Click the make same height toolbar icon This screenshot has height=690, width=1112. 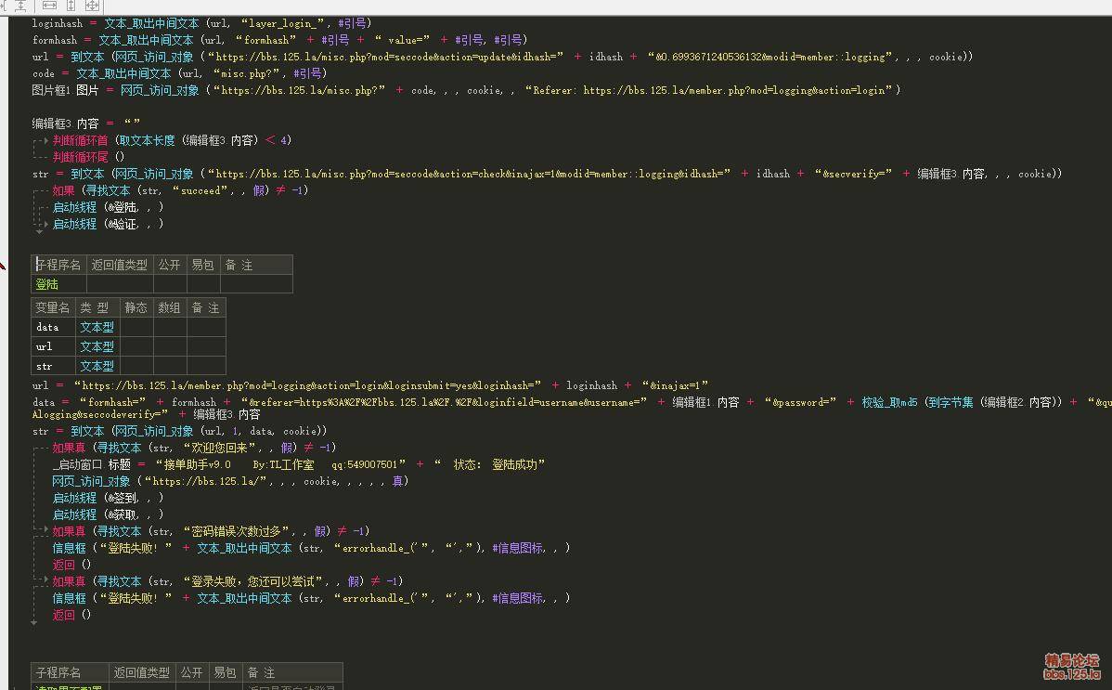point(71,6)
